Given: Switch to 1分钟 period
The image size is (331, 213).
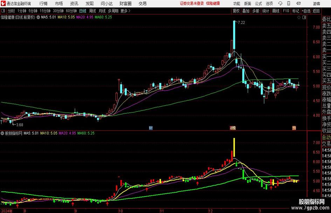Looking at the screenshot, I should pos(21,11).
